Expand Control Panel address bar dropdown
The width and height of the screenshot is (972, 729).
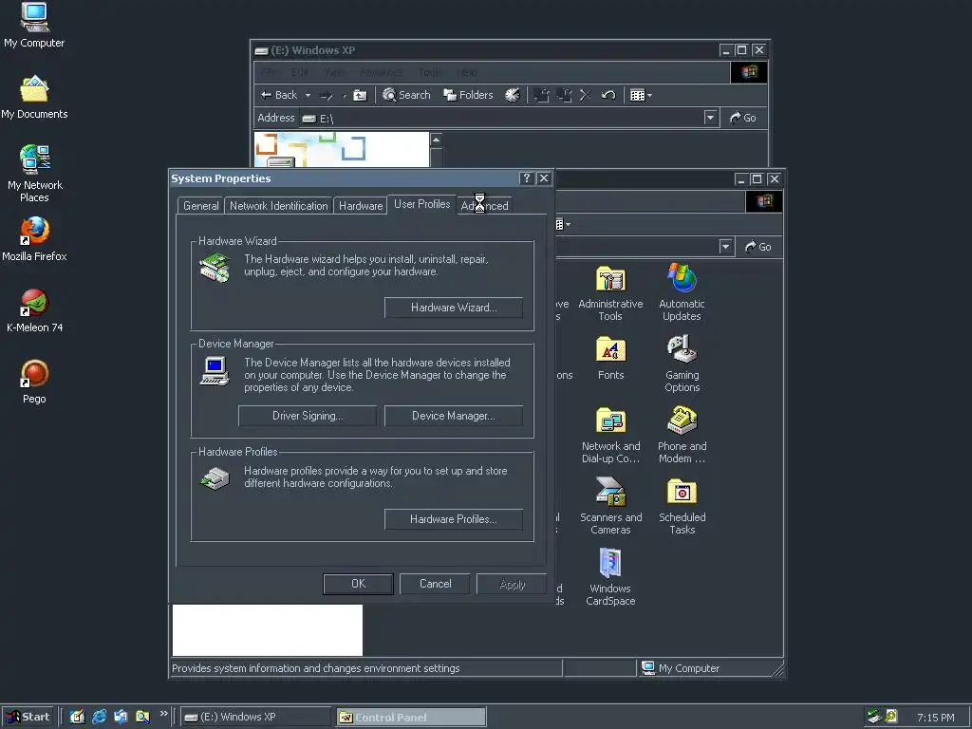coord(725,247)
